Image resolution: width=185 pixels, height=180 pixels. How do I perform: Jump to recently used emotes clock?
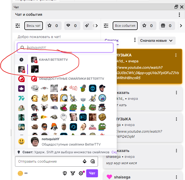coord(21,60)
